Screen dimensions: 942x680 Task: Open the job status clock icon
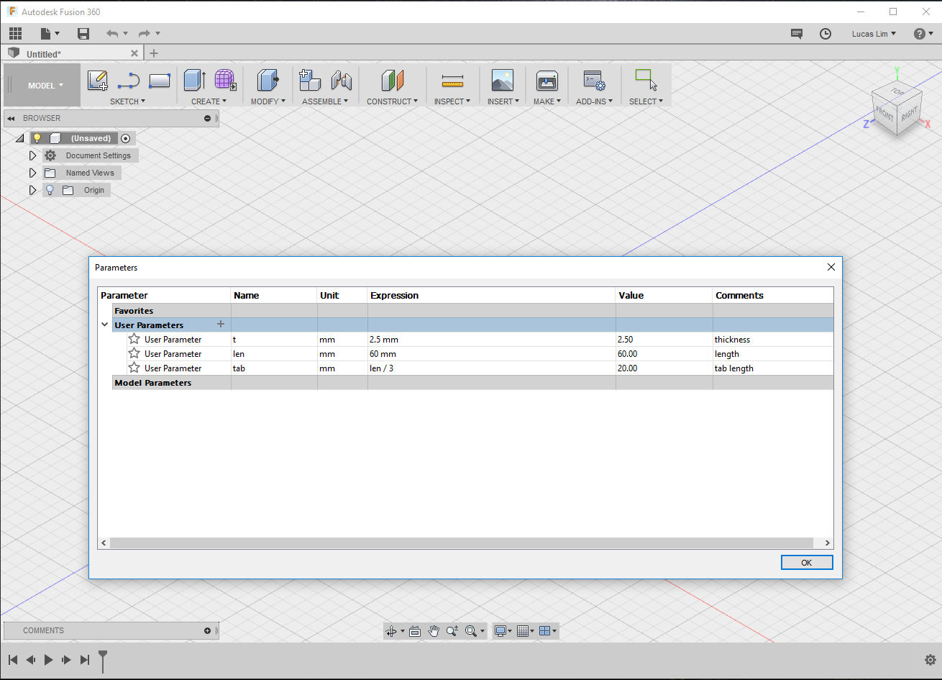(826, 34)
